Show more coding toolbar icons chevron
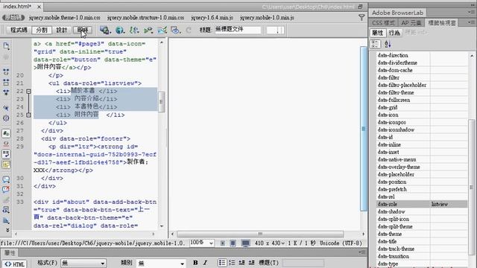The height and width of the screenshot is (268, 477). [x=7, y=230]
